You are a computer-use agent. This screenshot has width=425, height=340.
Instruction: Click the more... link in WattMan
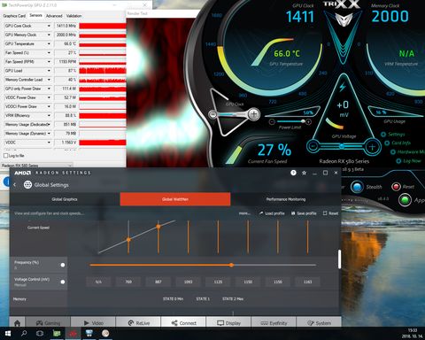244,213
